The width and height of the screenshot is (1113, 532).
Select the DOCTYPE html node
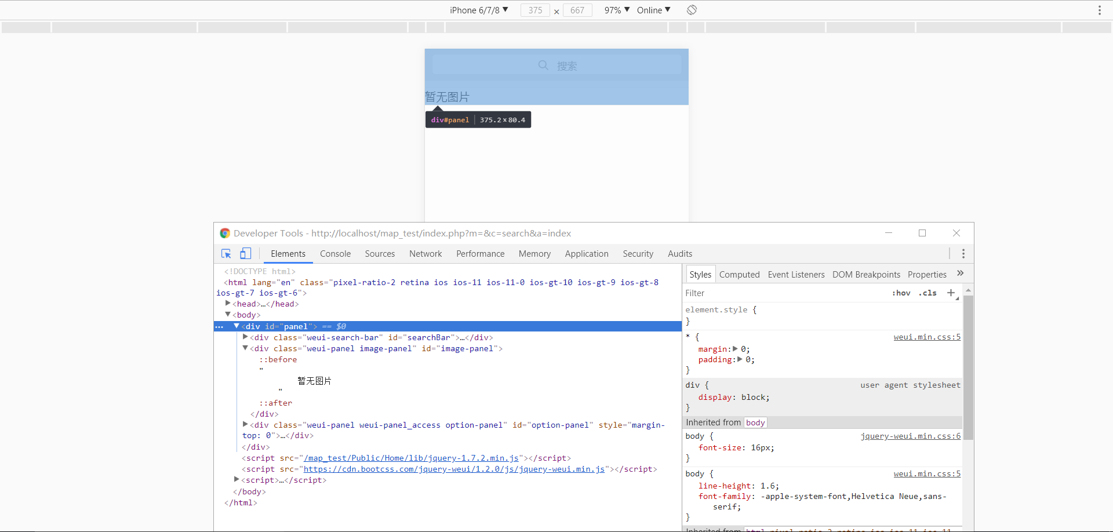(260, 271)
